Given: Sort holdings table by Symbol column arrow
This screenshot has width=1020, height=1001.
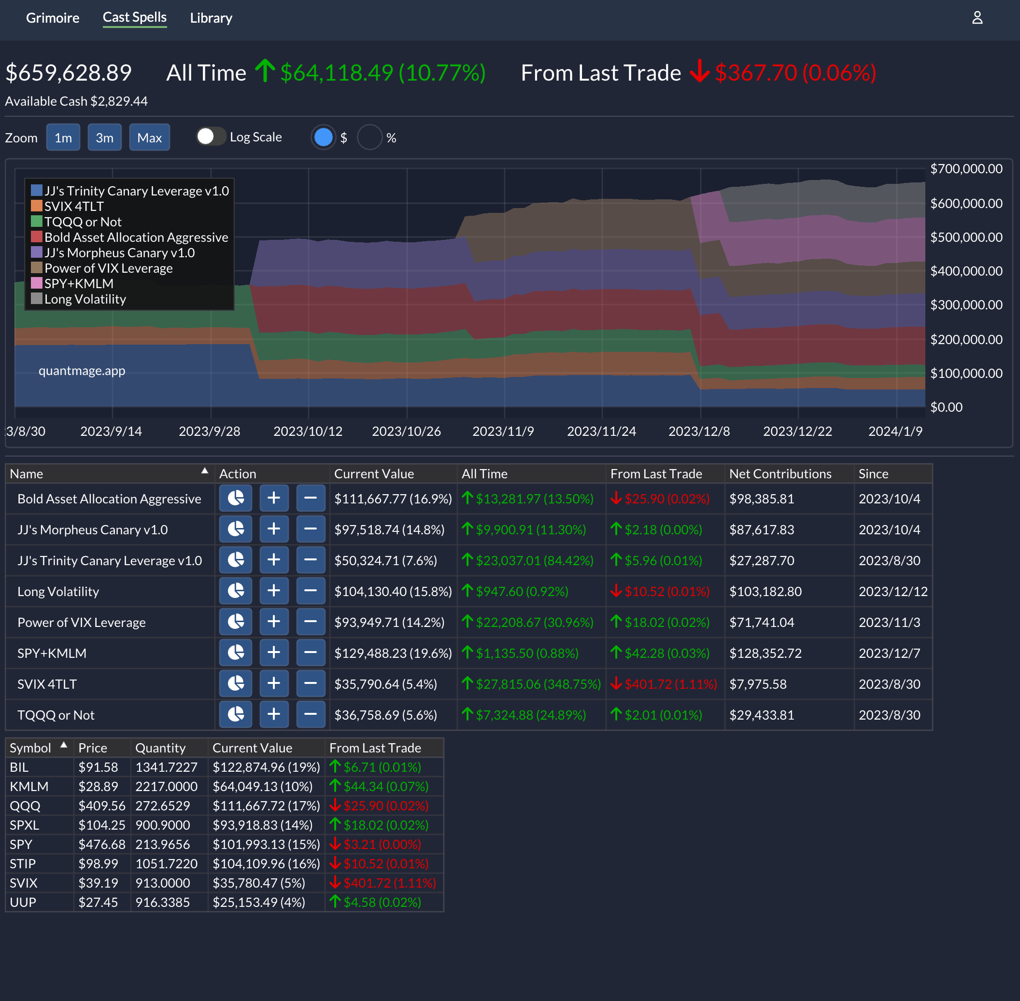Looking at the screenshot, I should (x=64, y=745).
